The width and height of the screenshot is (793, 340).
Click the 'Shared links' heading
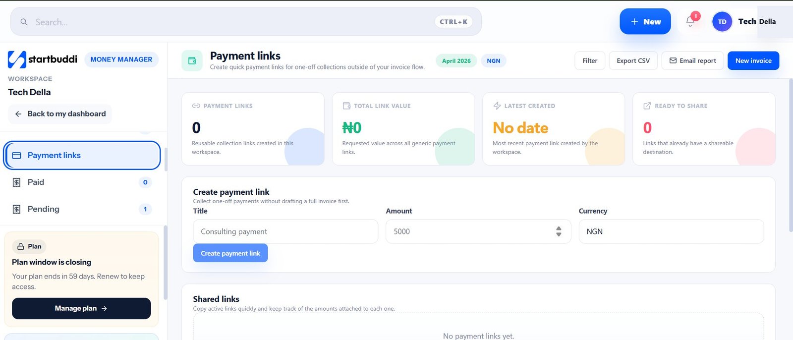pos(216,299)
